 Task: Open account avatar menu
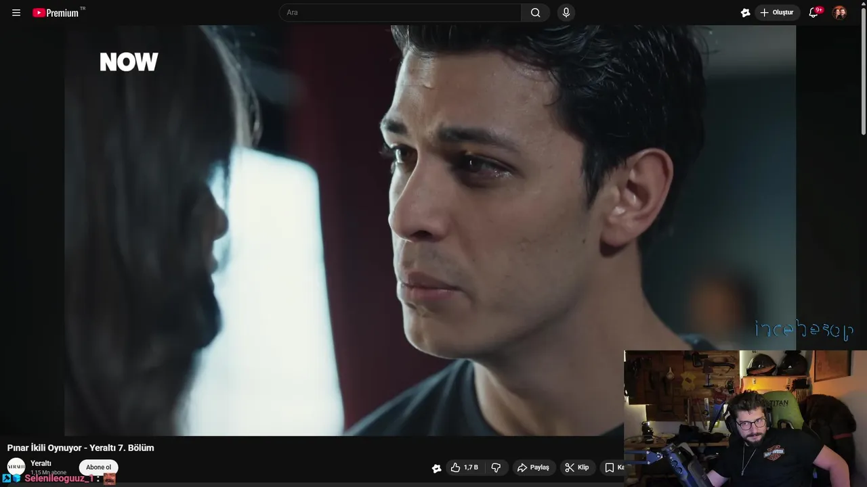tap(839, 12)
